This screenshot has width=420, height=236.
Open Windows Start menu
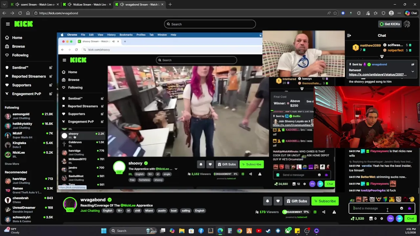pyautogui.click(x=104, y=231)
